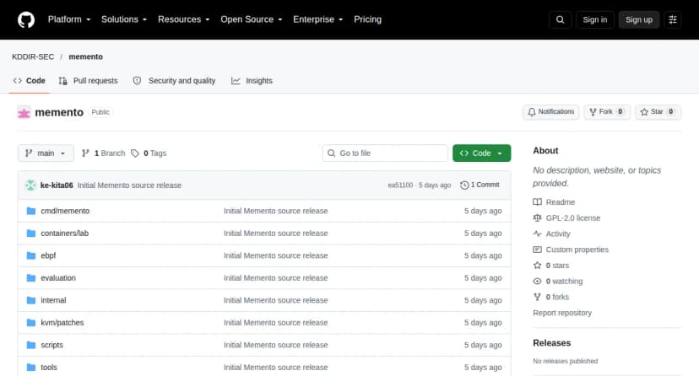This screenshot has height=376, width=699.
Task: View the 1 Branch link
Action: tap(104, 153)
